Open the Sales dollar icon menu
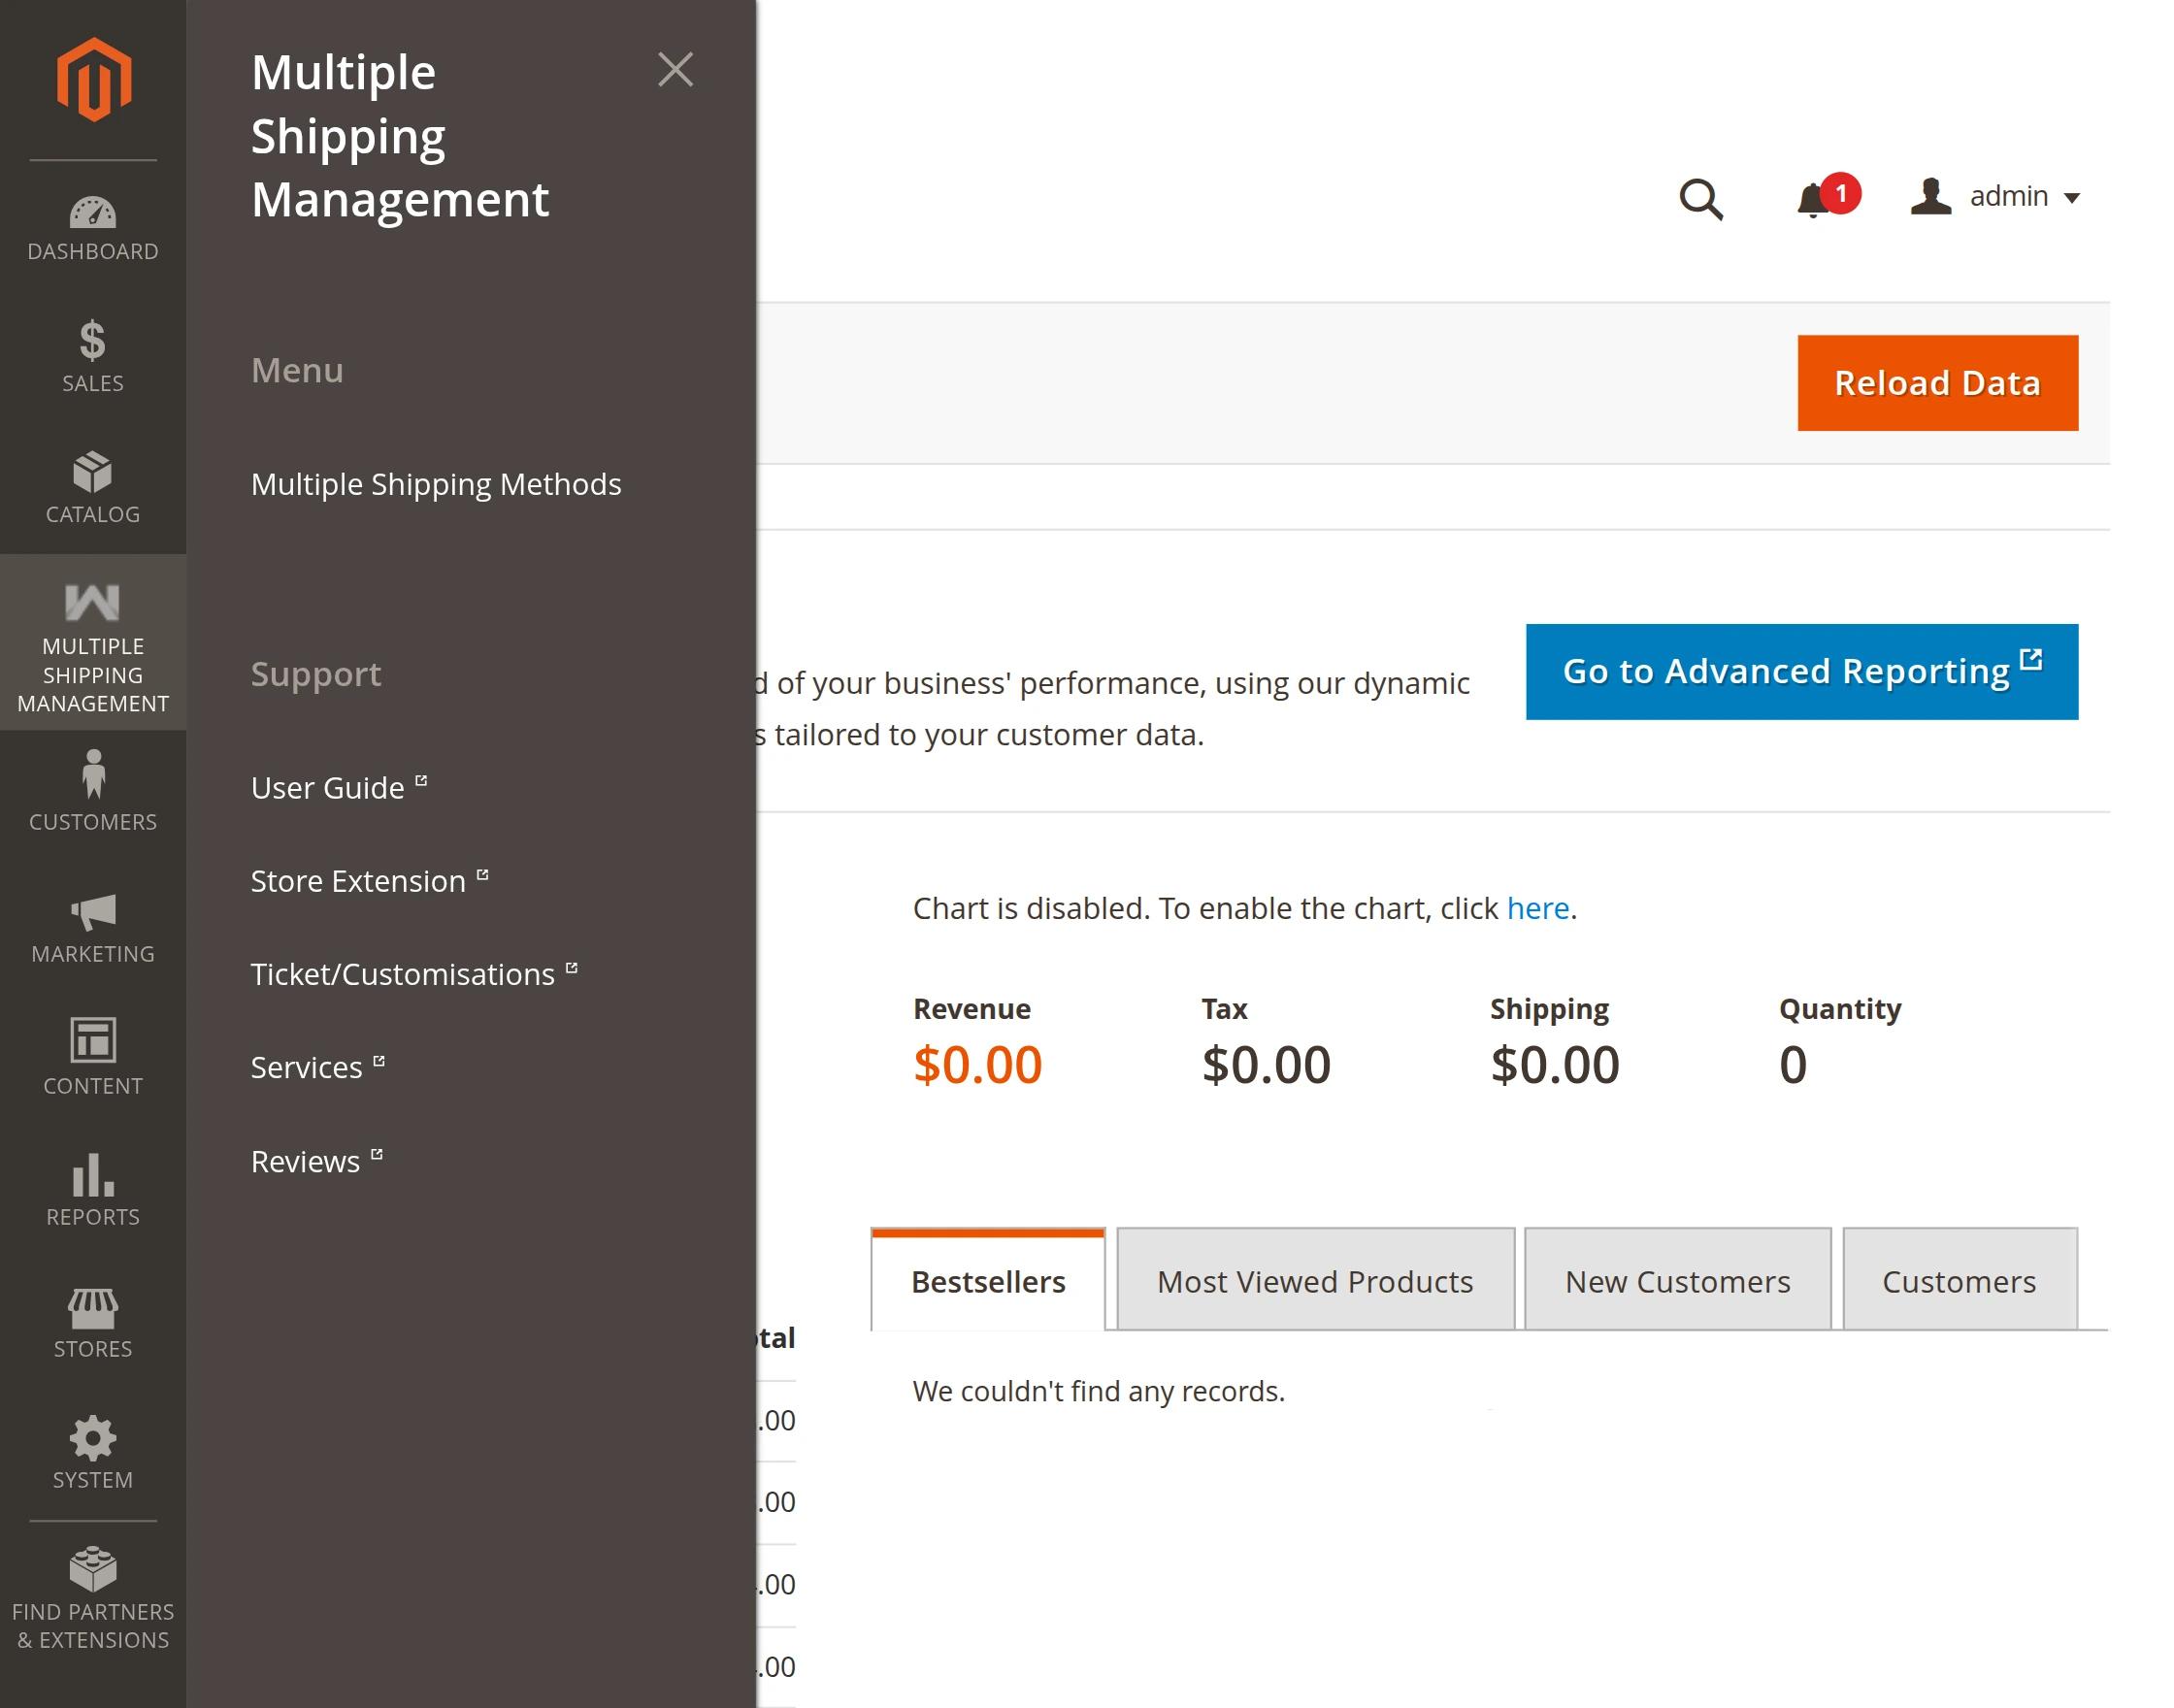The image size is (2174, 1708). click(93, 356)
